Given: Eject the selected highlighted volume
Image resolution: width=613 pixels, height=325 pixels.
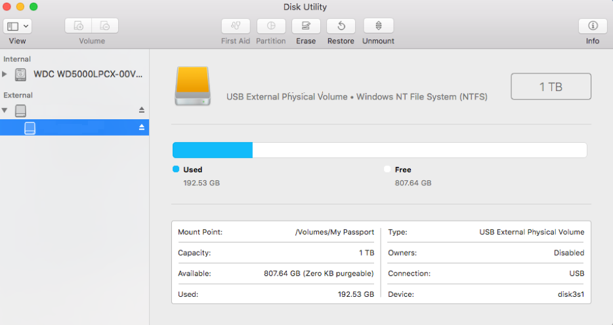Looking at the screenshot, I should (142, 127).
